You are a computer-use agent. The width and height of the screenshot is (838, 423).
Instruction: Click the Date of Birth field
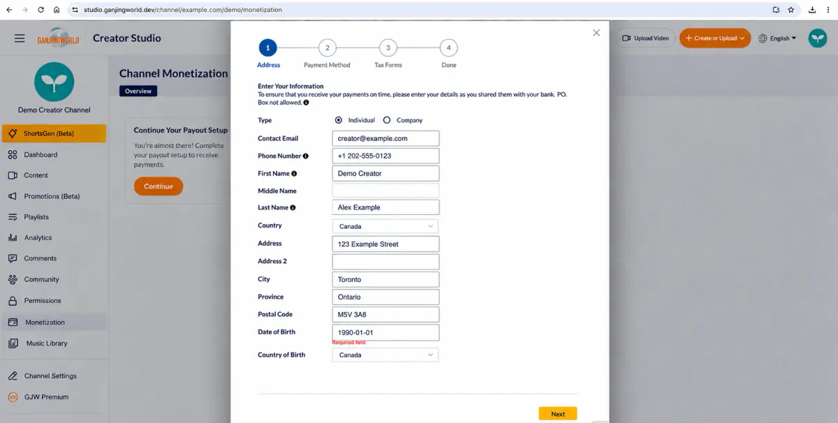385,332
